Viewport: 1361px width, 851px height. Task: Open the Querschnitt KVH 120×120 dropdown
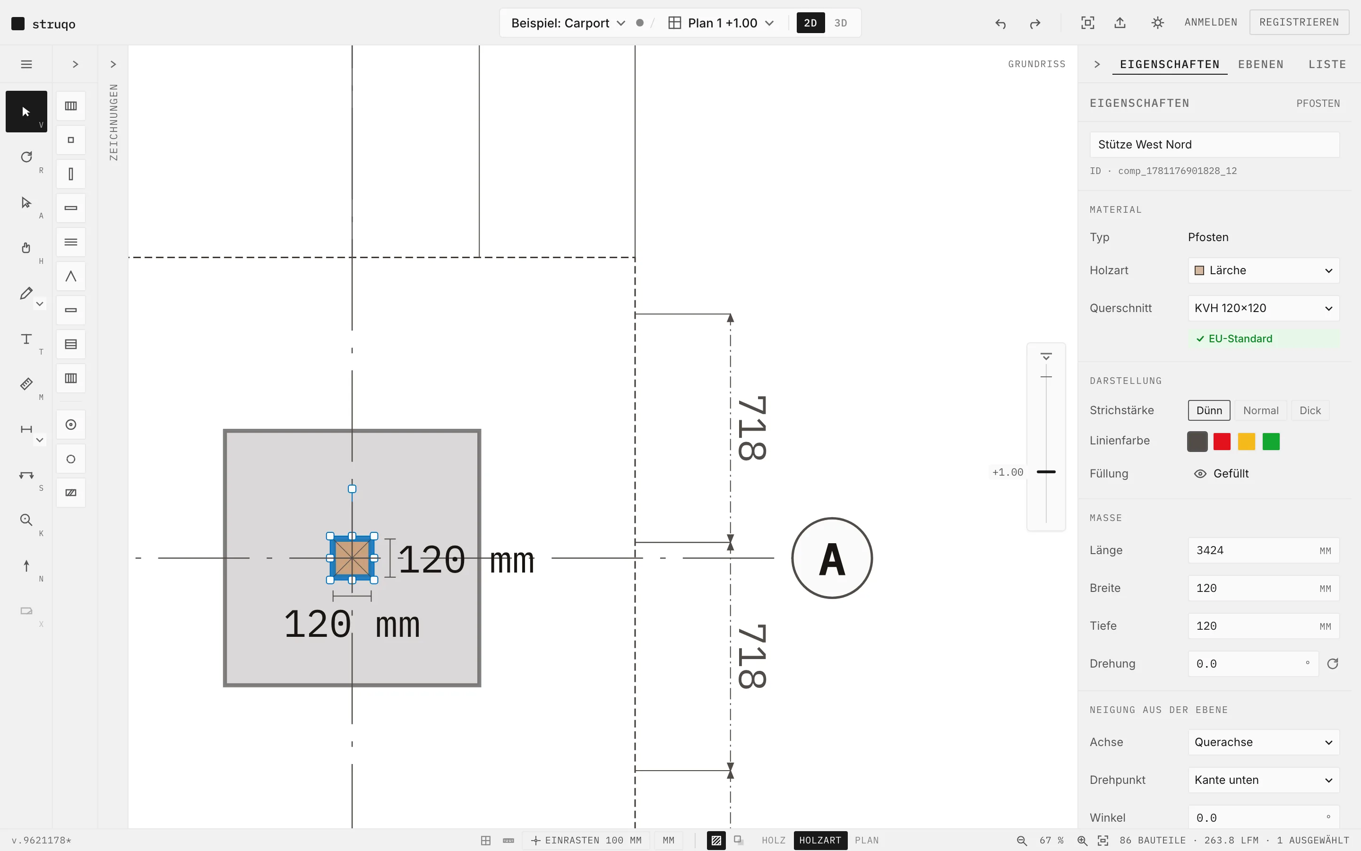point(1264,308)
